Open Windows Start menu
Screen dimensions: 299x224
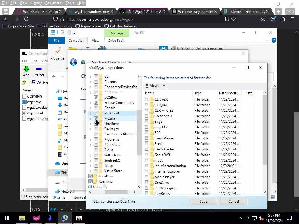pos(7,218)
